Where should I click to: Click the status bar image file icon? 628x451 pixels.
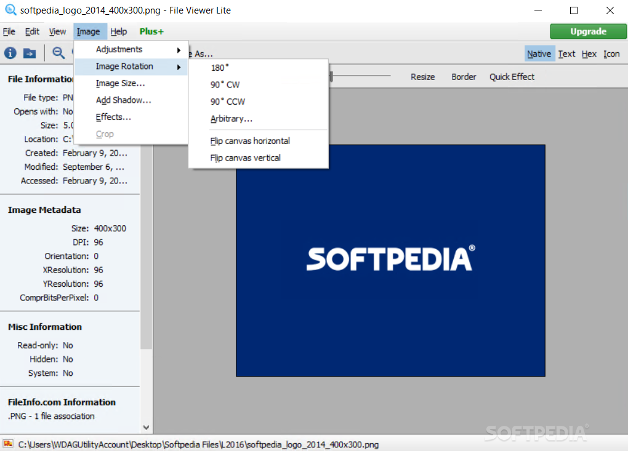8,444
